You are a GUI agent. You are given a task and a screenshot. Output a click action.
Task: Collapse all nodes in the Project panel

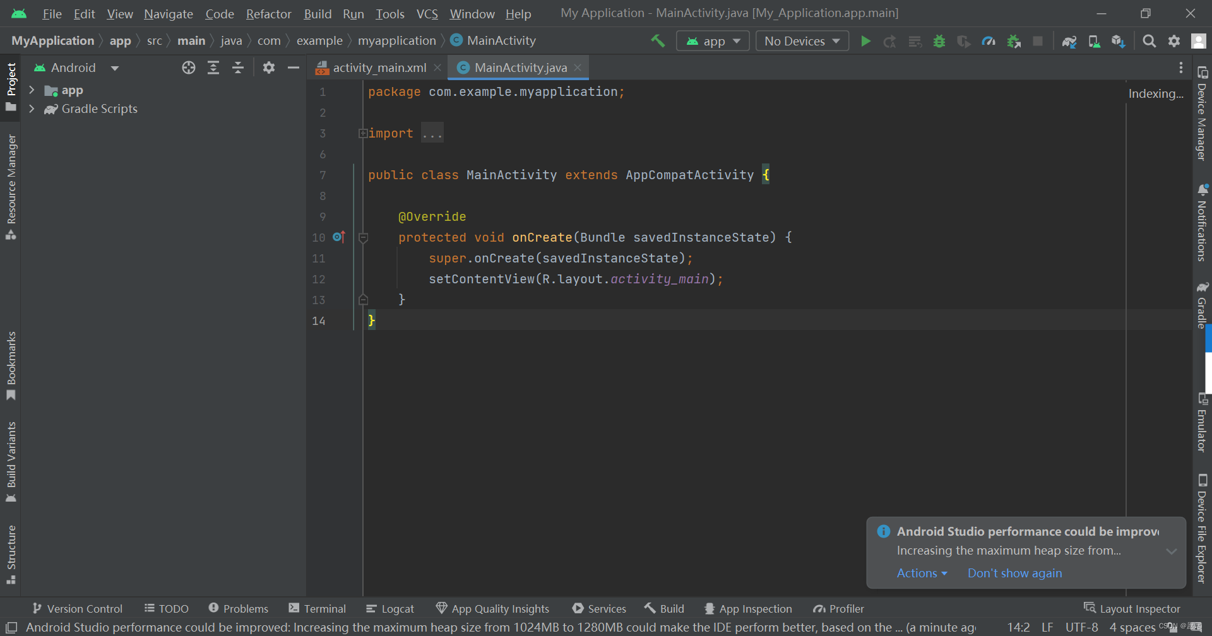pyautogui.click(x=237, y=68)
